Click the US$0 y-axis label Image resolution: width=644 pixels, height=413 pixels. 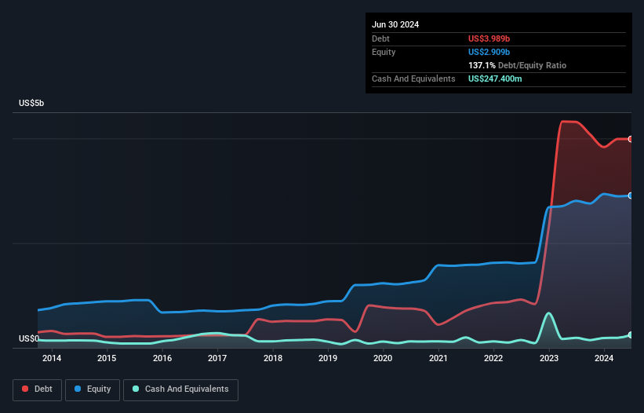[29, 338]
